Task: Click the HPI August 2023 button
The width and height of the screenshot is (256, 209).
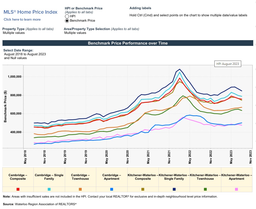Action: pos(227,64)
